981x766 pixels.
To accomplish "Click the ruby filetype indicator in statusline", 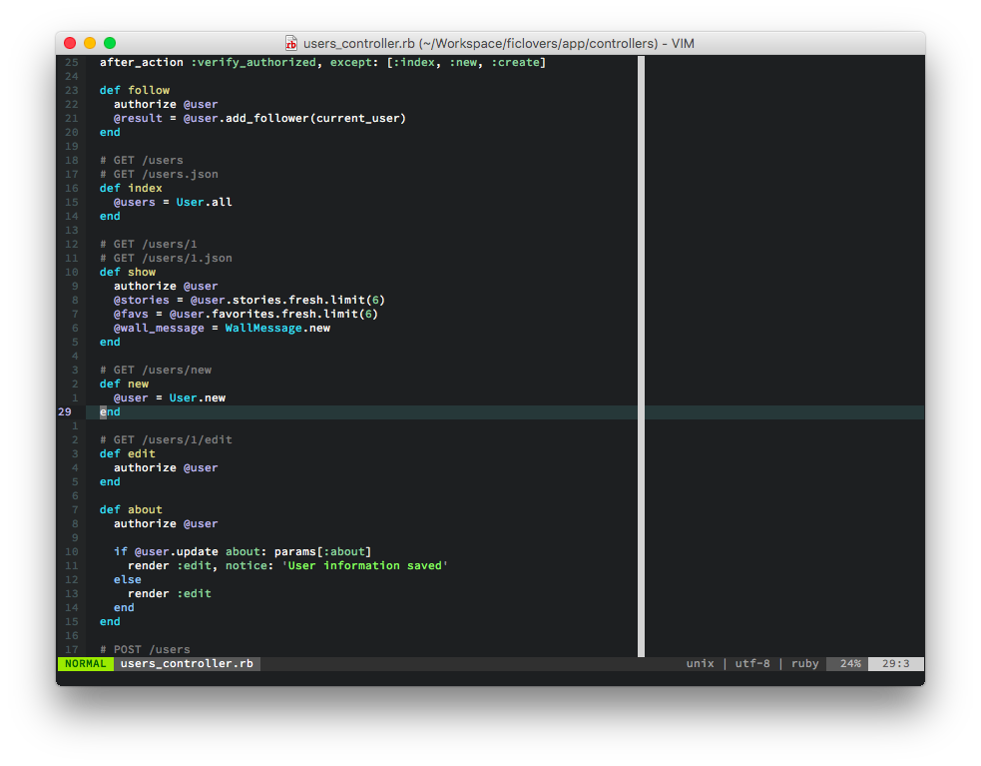I will 804,663.
